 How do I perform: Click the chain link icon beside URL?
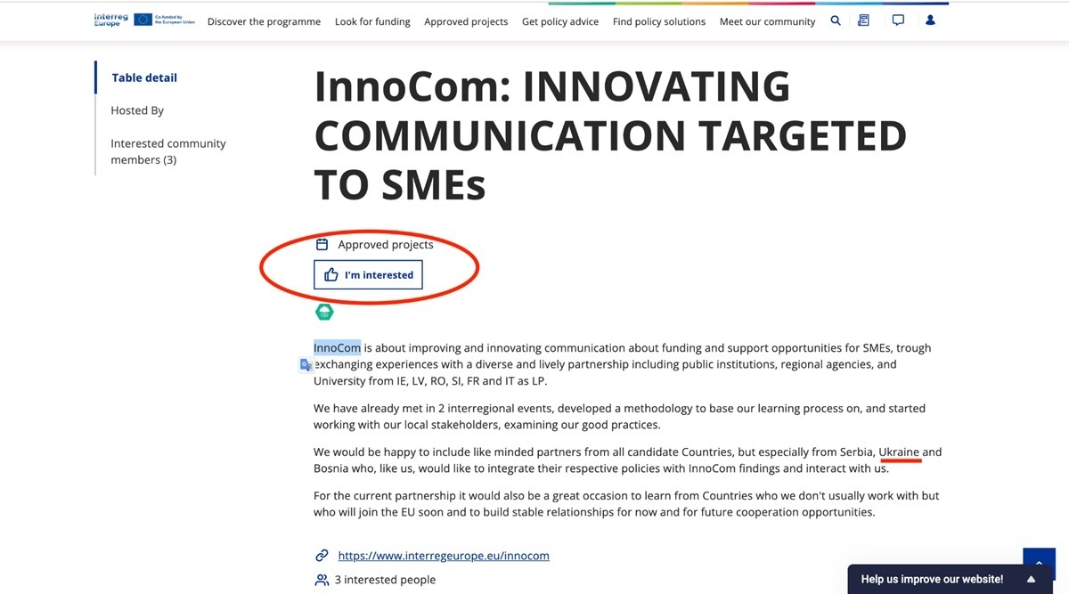322,556
